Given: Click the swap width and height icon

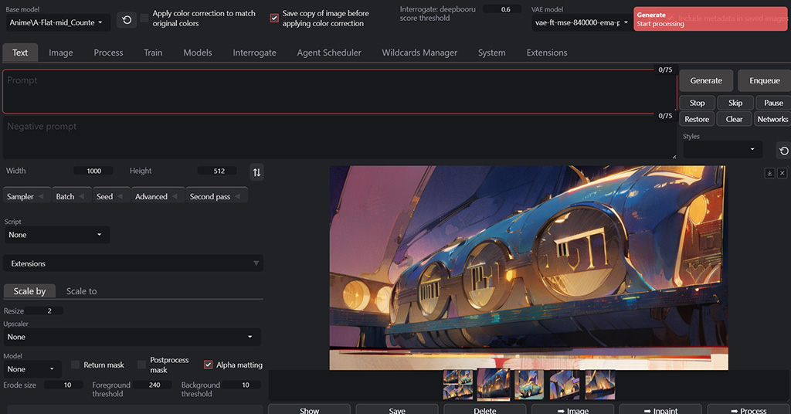Looking at the screenshot, I should pos(256,172).
